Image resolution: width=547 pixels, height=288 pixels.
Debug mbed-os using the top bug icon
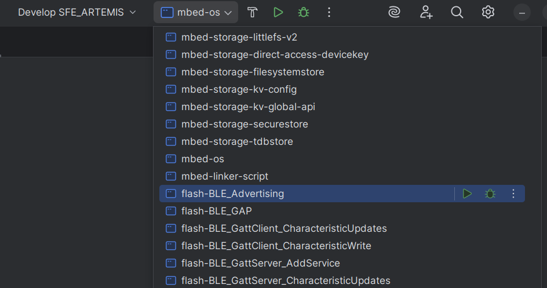point(304,13)
